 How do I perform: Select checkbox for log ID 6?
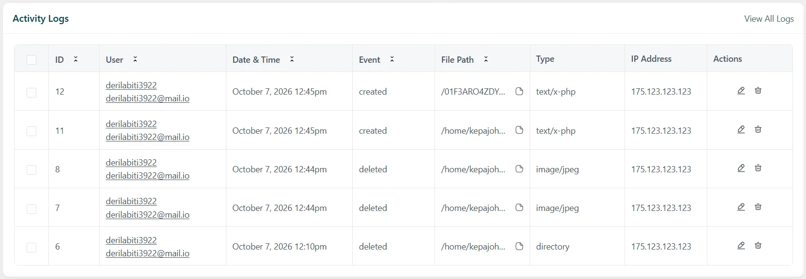31,247
